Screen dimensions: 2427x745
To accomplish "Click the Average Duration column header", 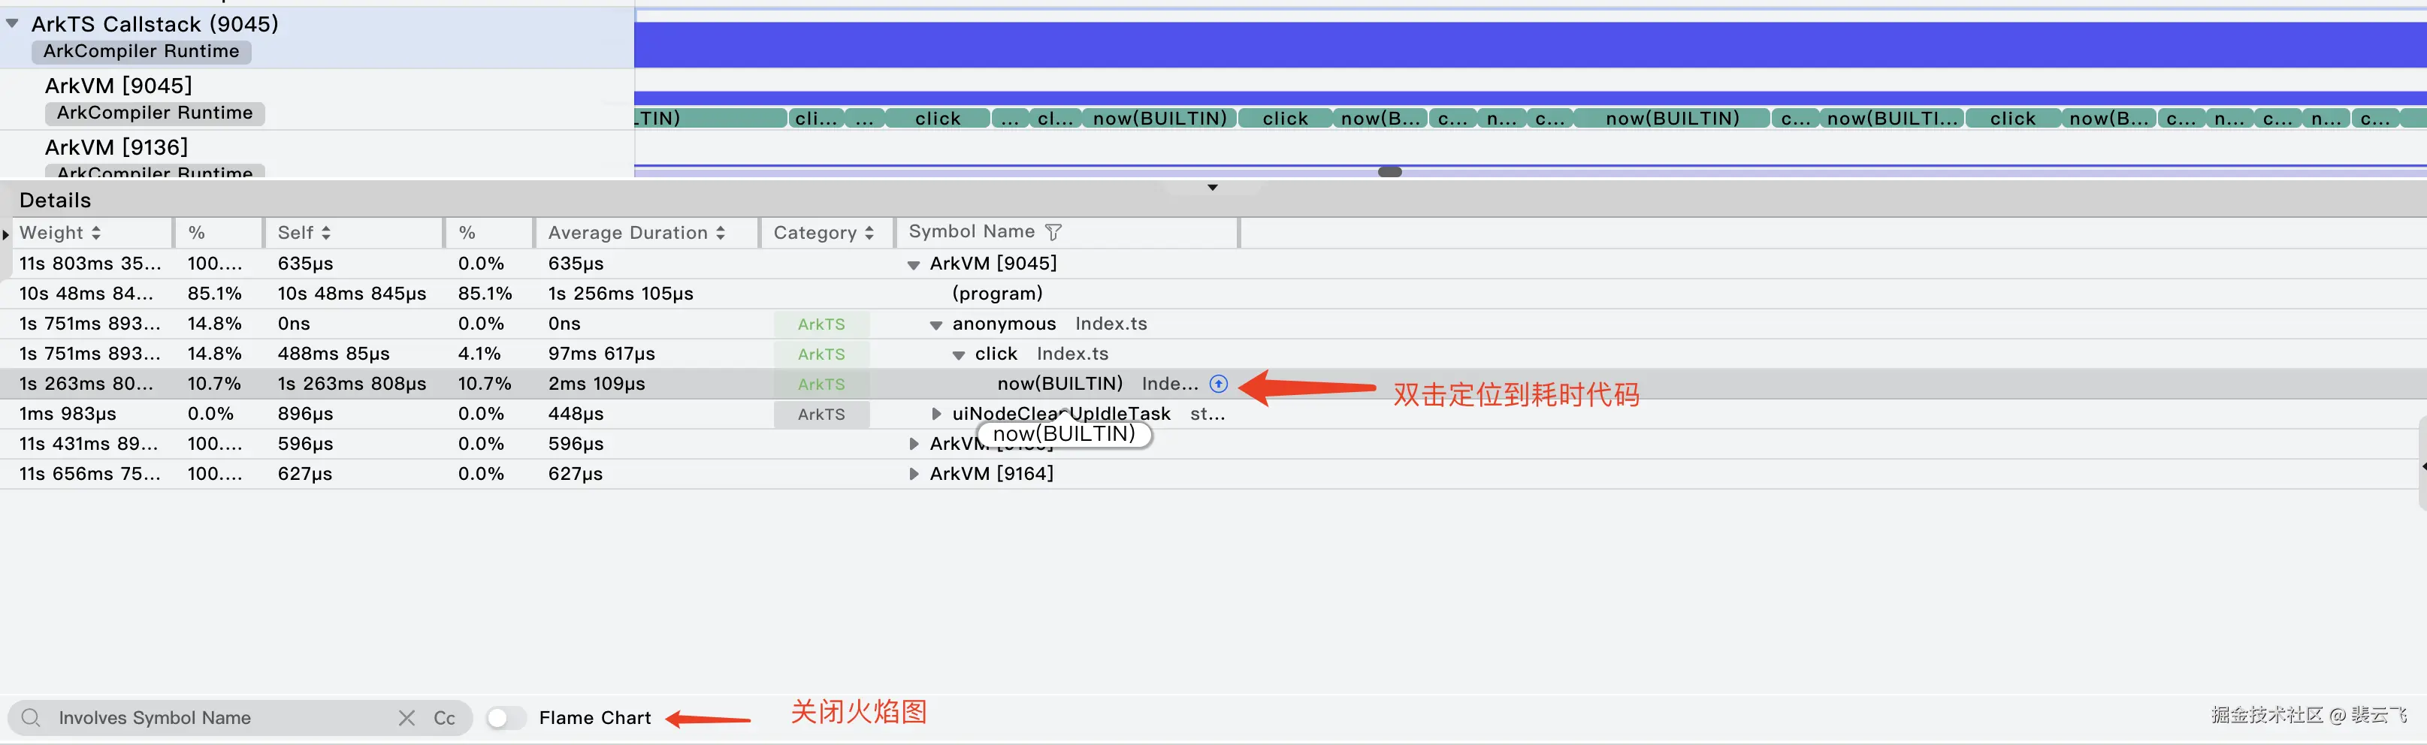I will pyautogui.click(x=647, y=233).
